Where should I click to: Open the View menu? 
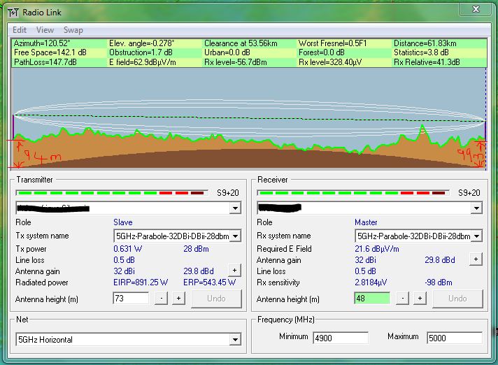[x=45, y=30]
